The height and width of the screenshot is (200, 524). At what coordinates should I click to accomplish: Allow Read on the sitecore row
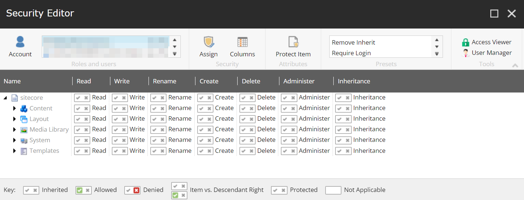[x=78, y=98]
